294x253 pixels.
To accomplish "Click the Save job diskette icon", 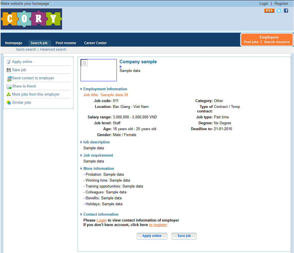I will [8, 70].
